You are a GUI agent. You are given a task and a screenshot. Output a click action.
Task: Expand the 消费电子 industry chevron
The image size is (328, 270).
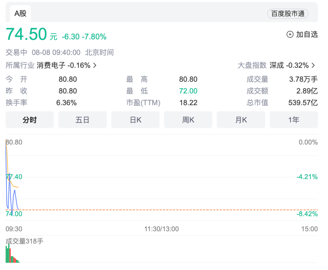tap(95, 65)
